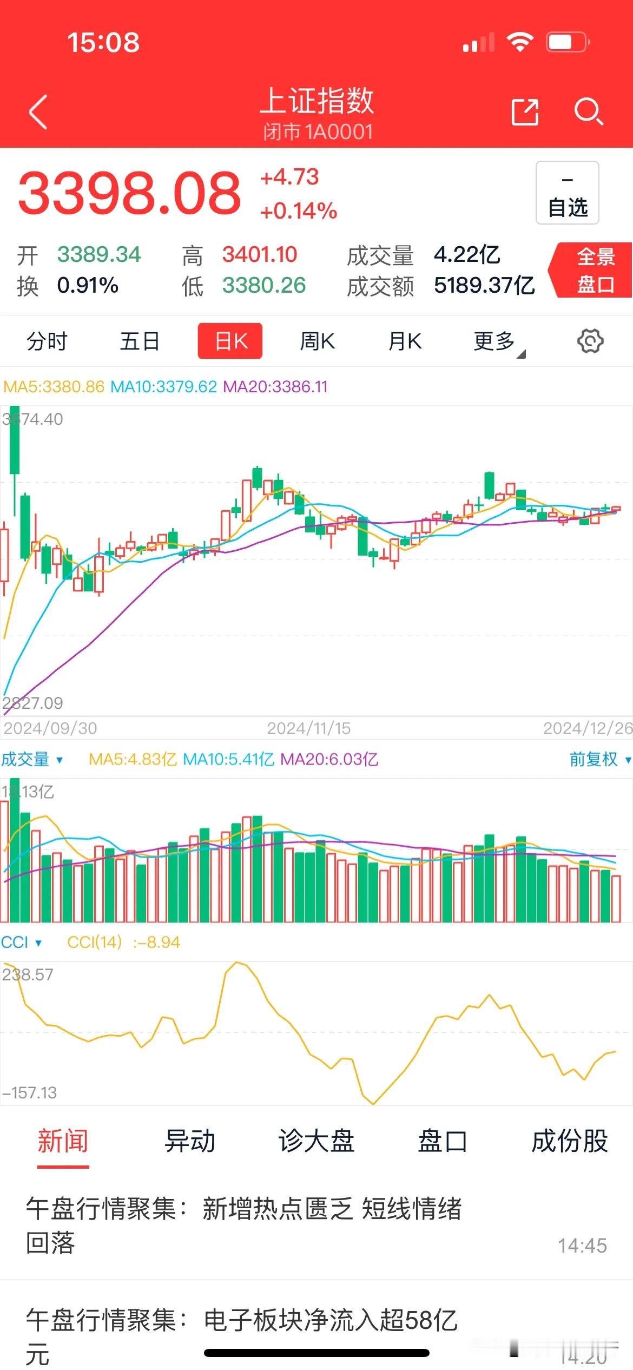The height and width of the screenshot is (1370, 633).
Task: Select the 异动 tab
Action: (x=190, y=1141)
